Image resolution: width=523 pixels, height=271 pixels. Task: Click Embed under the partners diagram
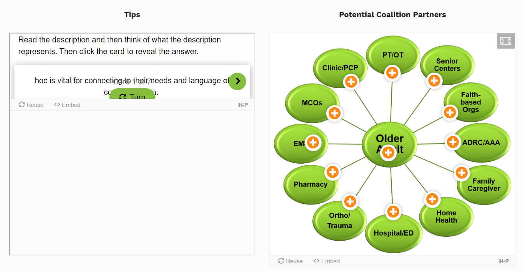click(327, 261)
